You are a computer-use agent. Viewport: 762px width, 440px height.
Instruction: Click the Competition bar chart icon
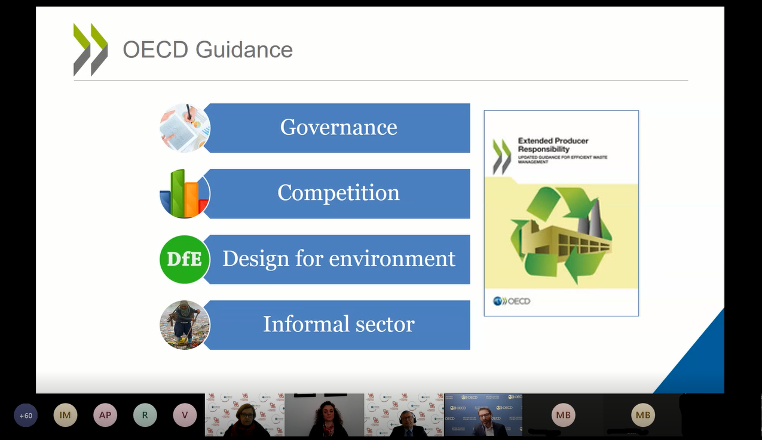click(185, 193)
